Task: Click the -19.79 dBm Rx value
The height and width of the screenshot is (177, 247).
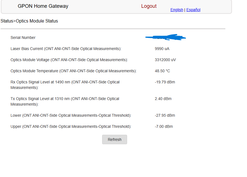Action: 165,82
